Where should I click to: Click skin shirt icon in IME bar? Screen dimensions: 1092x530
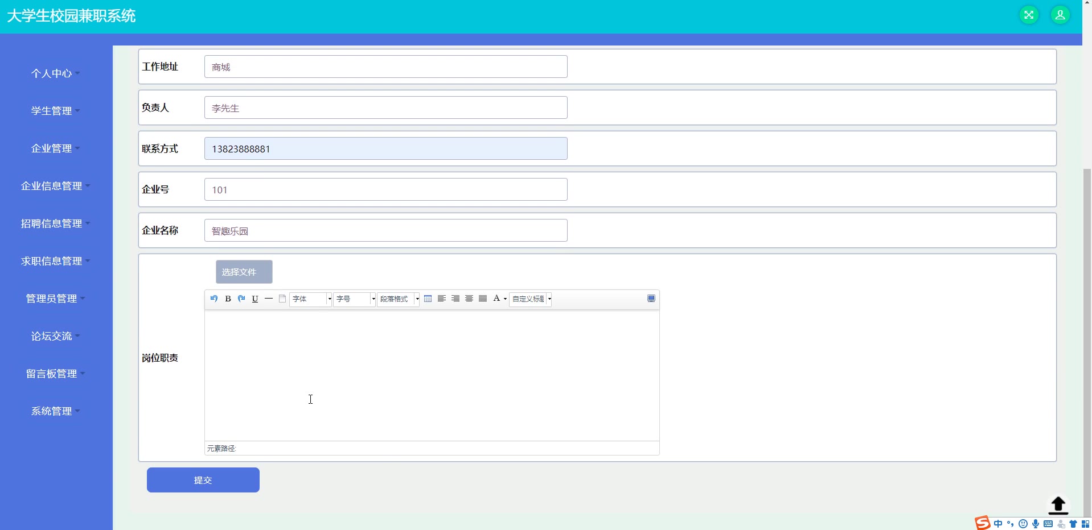tap(1073, 524)
